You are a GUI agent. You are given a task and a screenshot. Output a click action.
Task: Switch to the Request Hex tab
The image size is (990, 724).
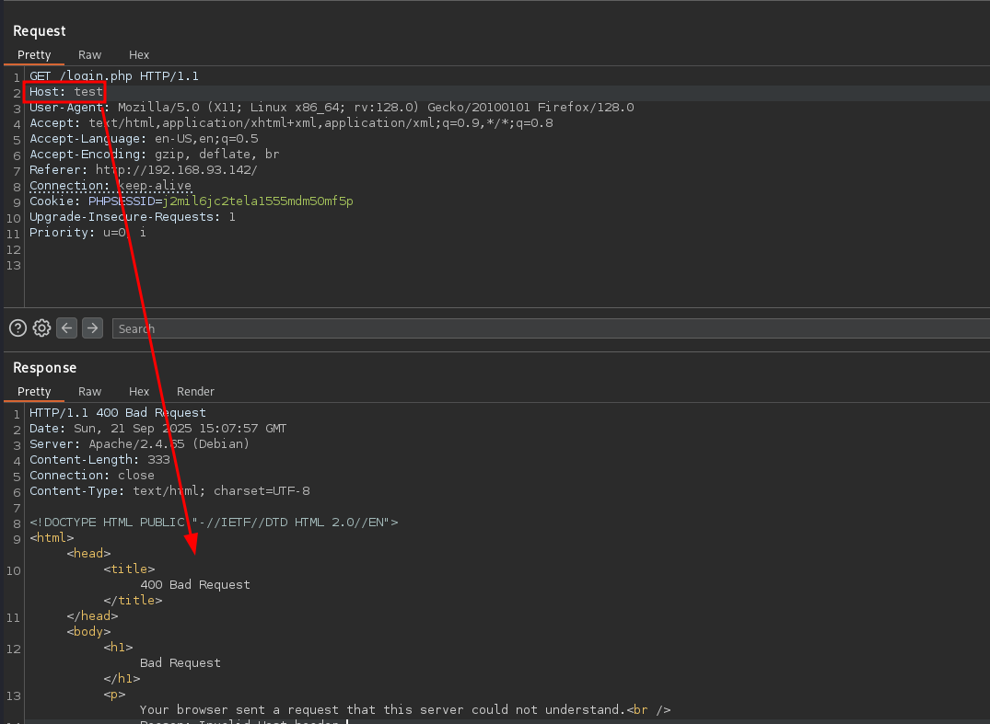tap(139, 55)
